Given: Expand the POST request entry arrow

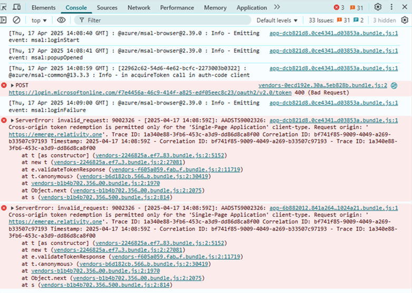Looking at the screenshot, I should tap(12, 86).
